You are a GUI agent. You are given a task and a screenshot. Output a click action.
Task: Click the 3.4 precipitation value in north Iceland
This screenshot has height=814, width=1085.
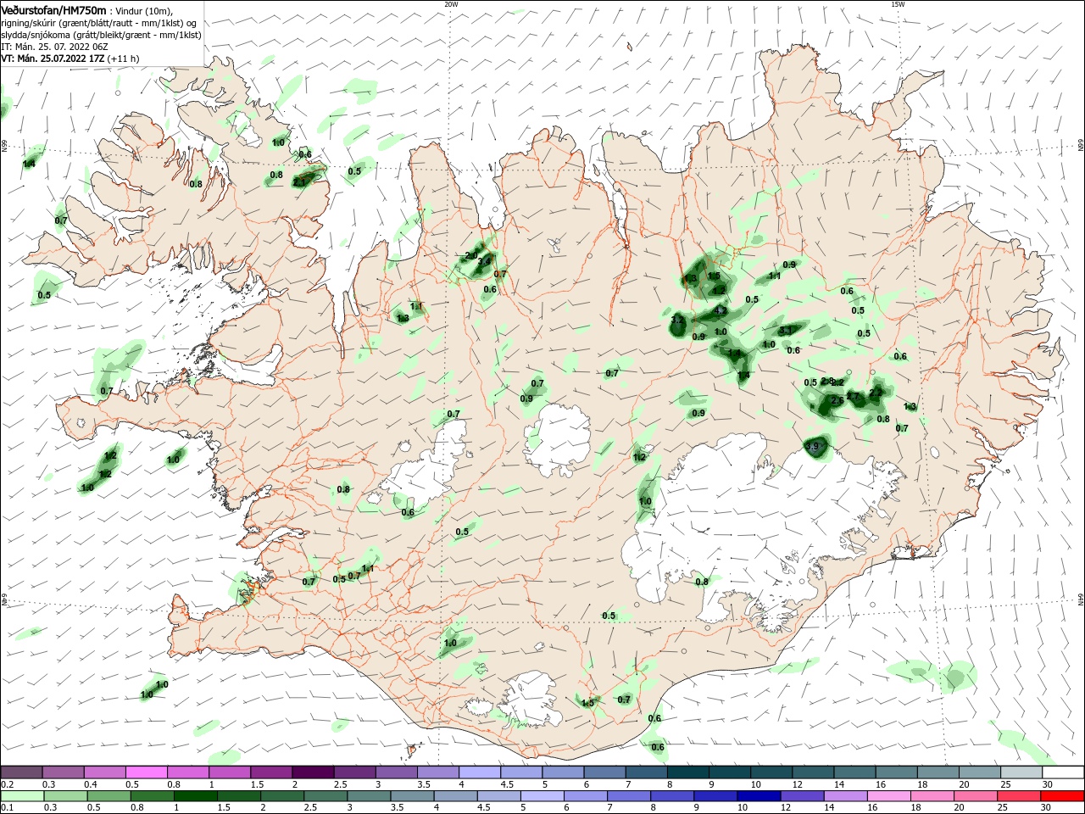click(x=485, y=261)
